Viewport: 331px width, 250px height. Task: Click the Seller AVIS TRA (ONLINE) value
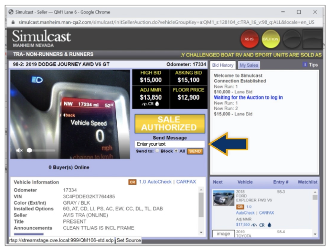tap(86, 215)
